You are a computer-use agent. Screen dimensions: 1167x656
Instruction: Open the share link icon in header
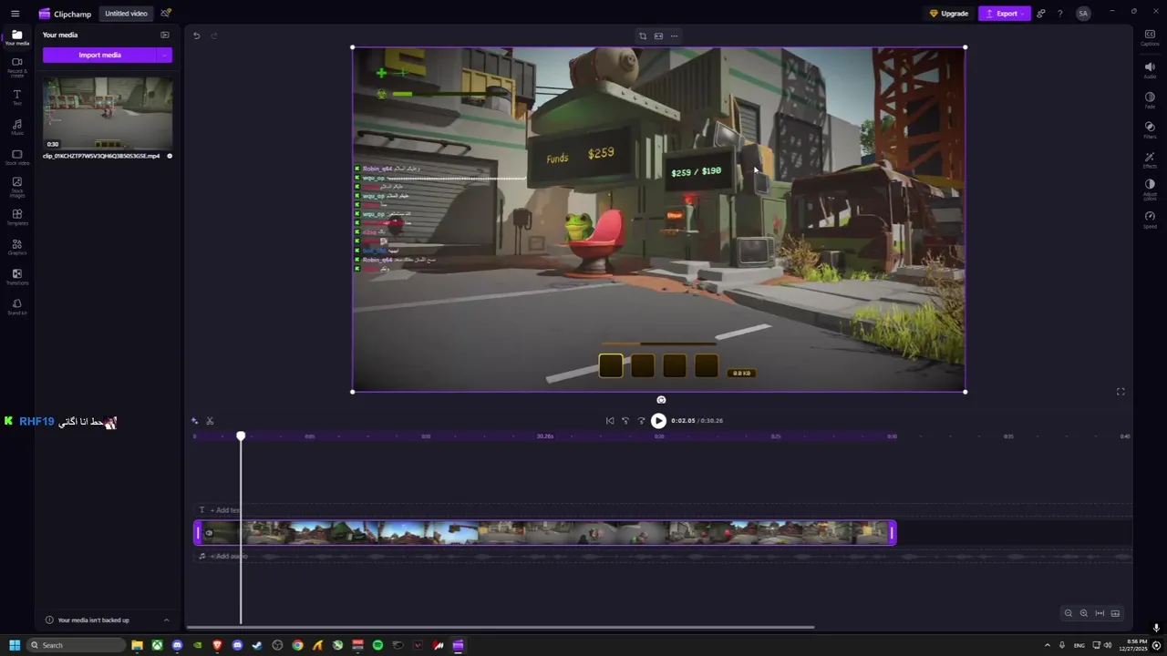click(x=1041, y=14)
